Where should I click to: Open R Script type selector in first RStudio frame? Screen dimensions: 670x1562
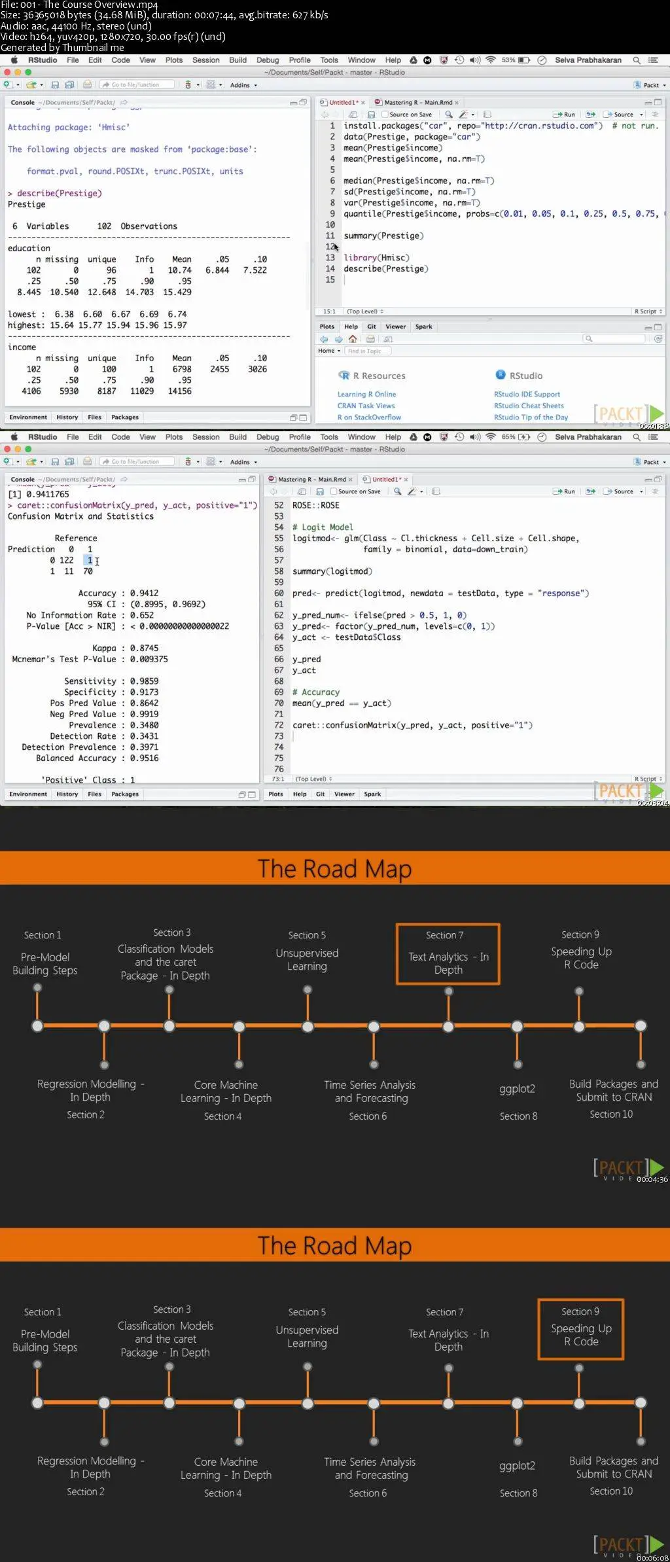click(x=648, y=311)
